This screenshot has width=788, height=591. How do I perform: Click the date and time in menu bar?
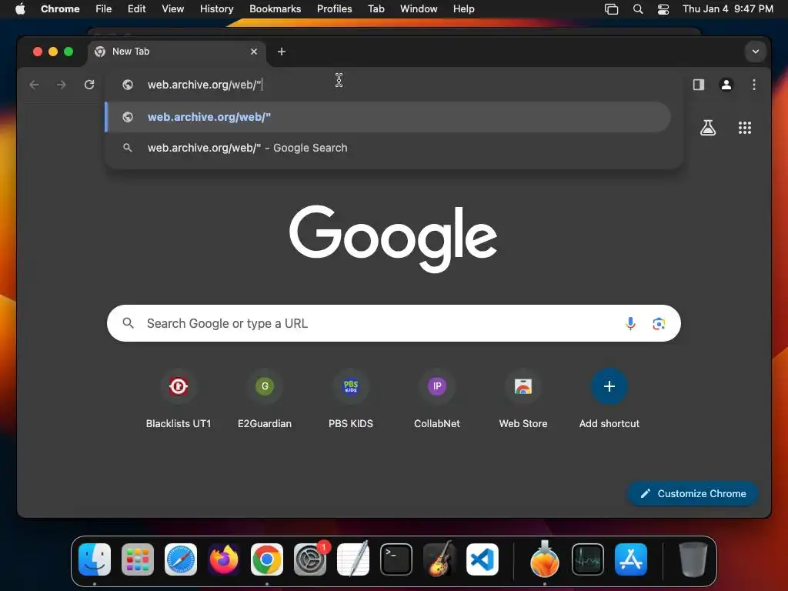(x=728, y=9)
